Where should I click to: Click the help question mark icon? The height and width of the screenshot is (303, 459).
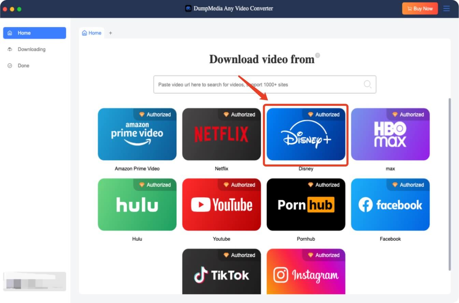317,55
